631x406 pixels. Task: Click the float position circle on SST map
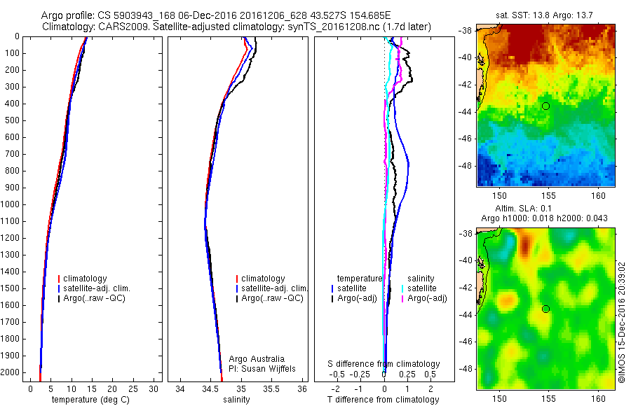(545, 106)
